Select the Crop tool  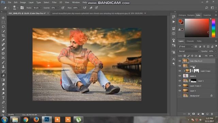point(3,36)
